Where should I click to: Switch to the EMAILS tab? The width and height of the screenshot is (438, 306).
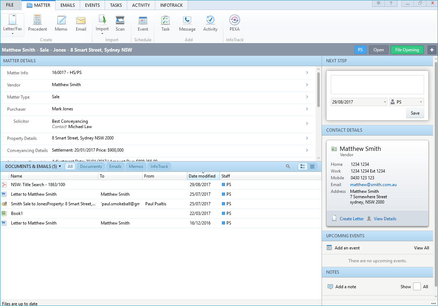(x=68, y=5)
